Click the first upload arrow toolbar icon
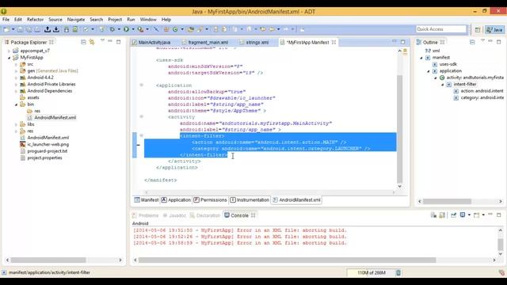 tap(48, 29)
